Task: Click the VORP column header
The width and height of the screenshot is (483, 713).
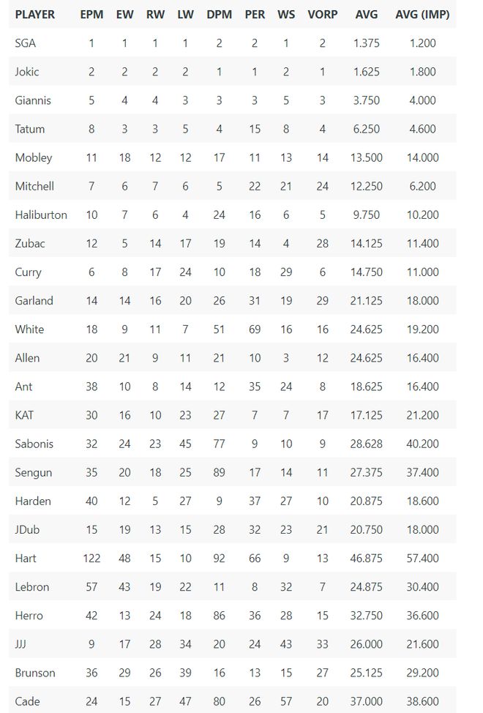Action: [322, 15]
